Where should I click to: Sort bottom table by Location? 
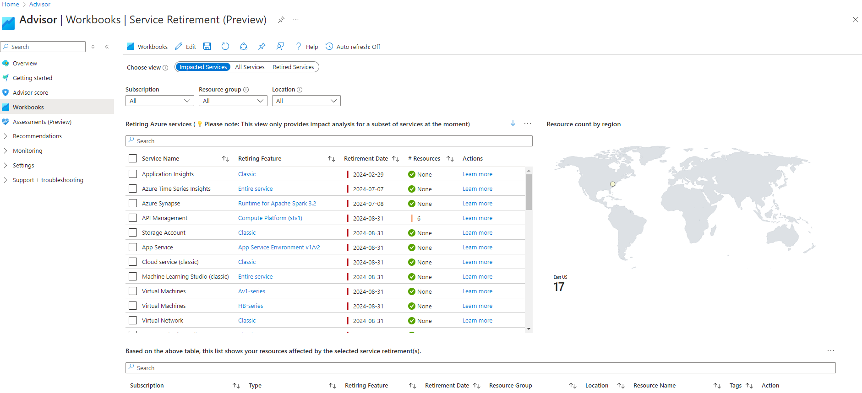point(621,386)
